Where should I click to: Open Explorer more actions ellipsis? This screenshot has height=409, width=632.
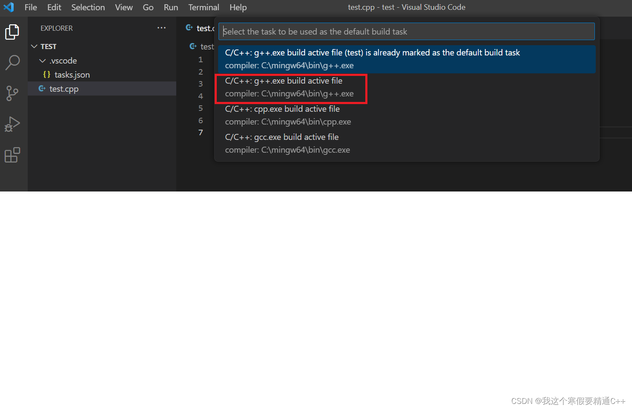pos(161,28)
